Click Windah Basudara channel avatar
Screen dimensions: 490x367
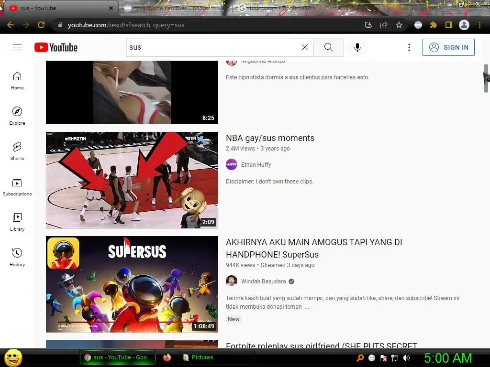(232, 281)
